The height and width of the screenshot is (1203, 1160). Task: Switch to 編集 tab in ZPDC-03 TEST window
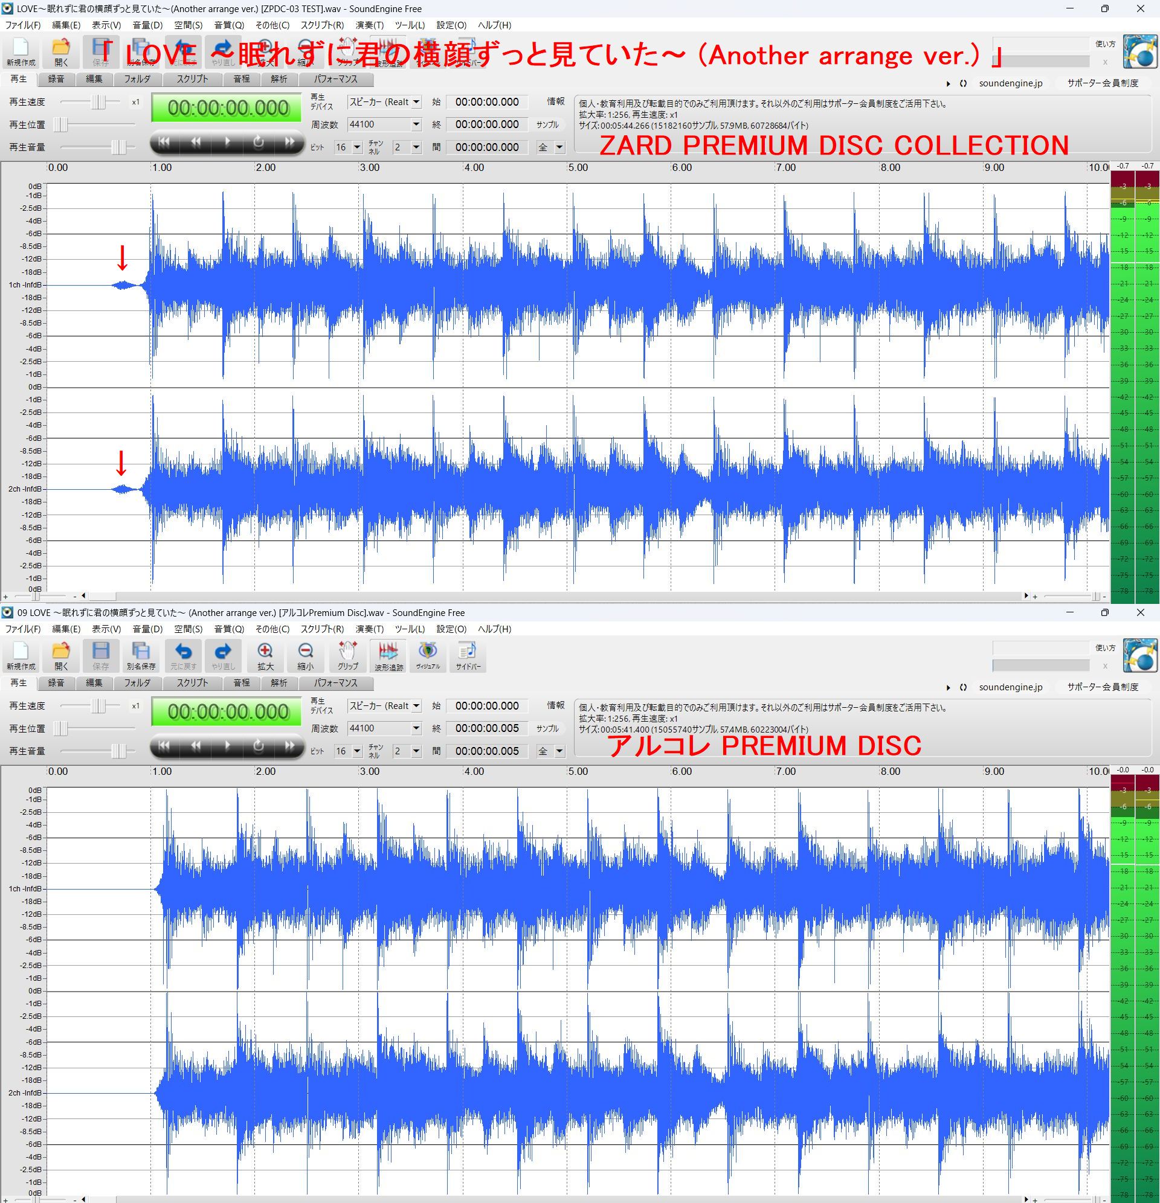pyautogui.click(x=94, y=79)
